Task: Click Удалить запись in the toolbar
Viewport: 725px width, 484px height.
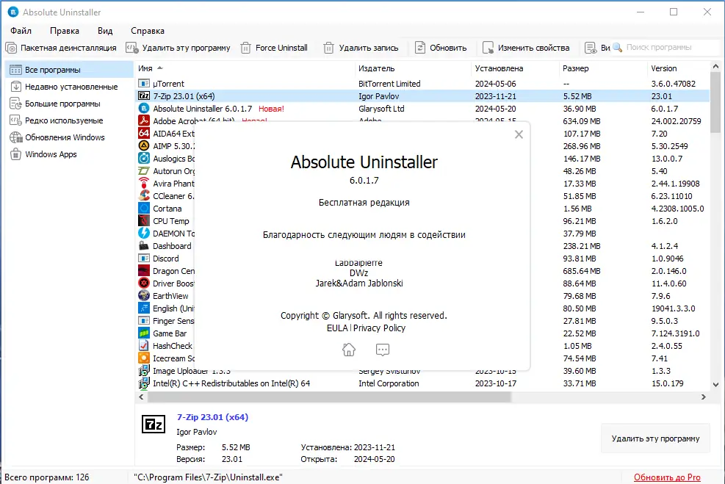Action: (x=361, y=48)
